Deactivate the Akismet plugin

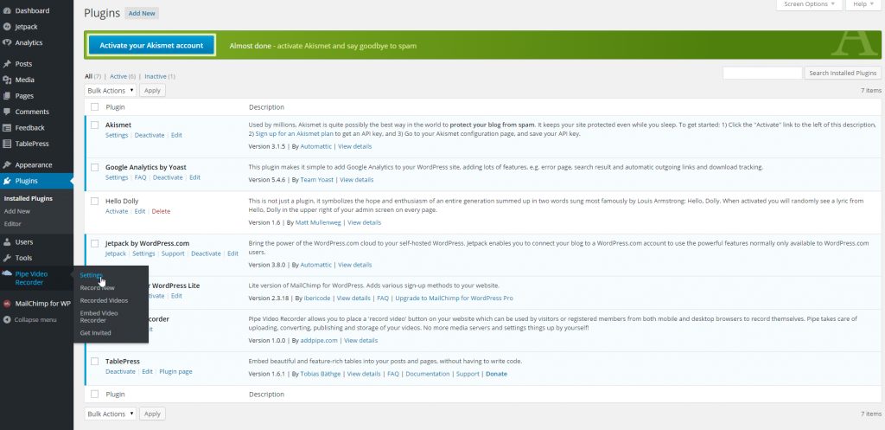click(x=150, y=135)
